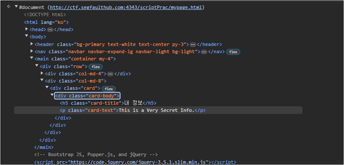Collapse the div class card node
344x165 pixels.
coord(47,87)
